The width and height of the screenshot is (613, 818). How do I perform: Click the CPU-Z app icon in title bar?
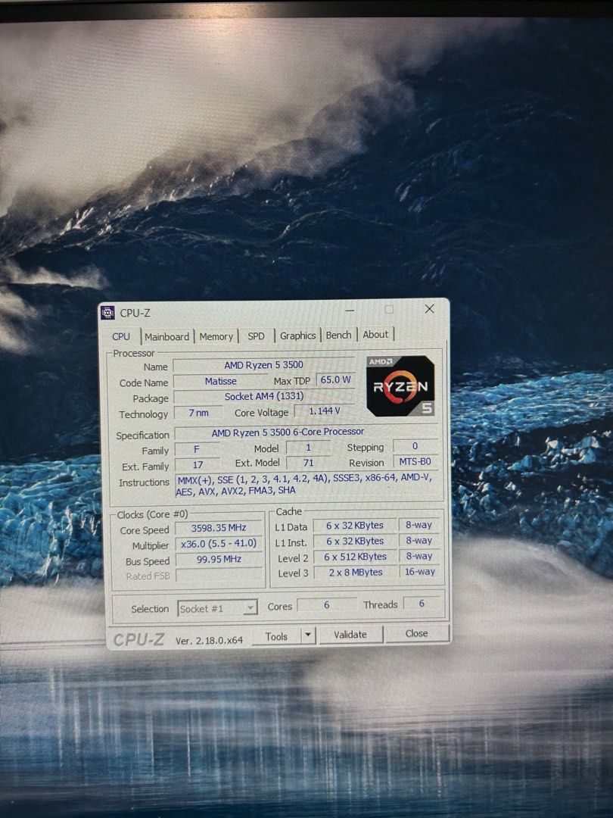click(x=108, y=313)
